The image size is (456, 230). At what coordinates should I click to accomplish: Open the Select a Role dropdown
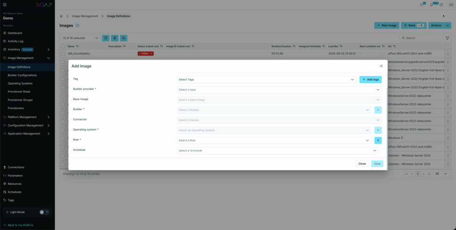point(274,140)
